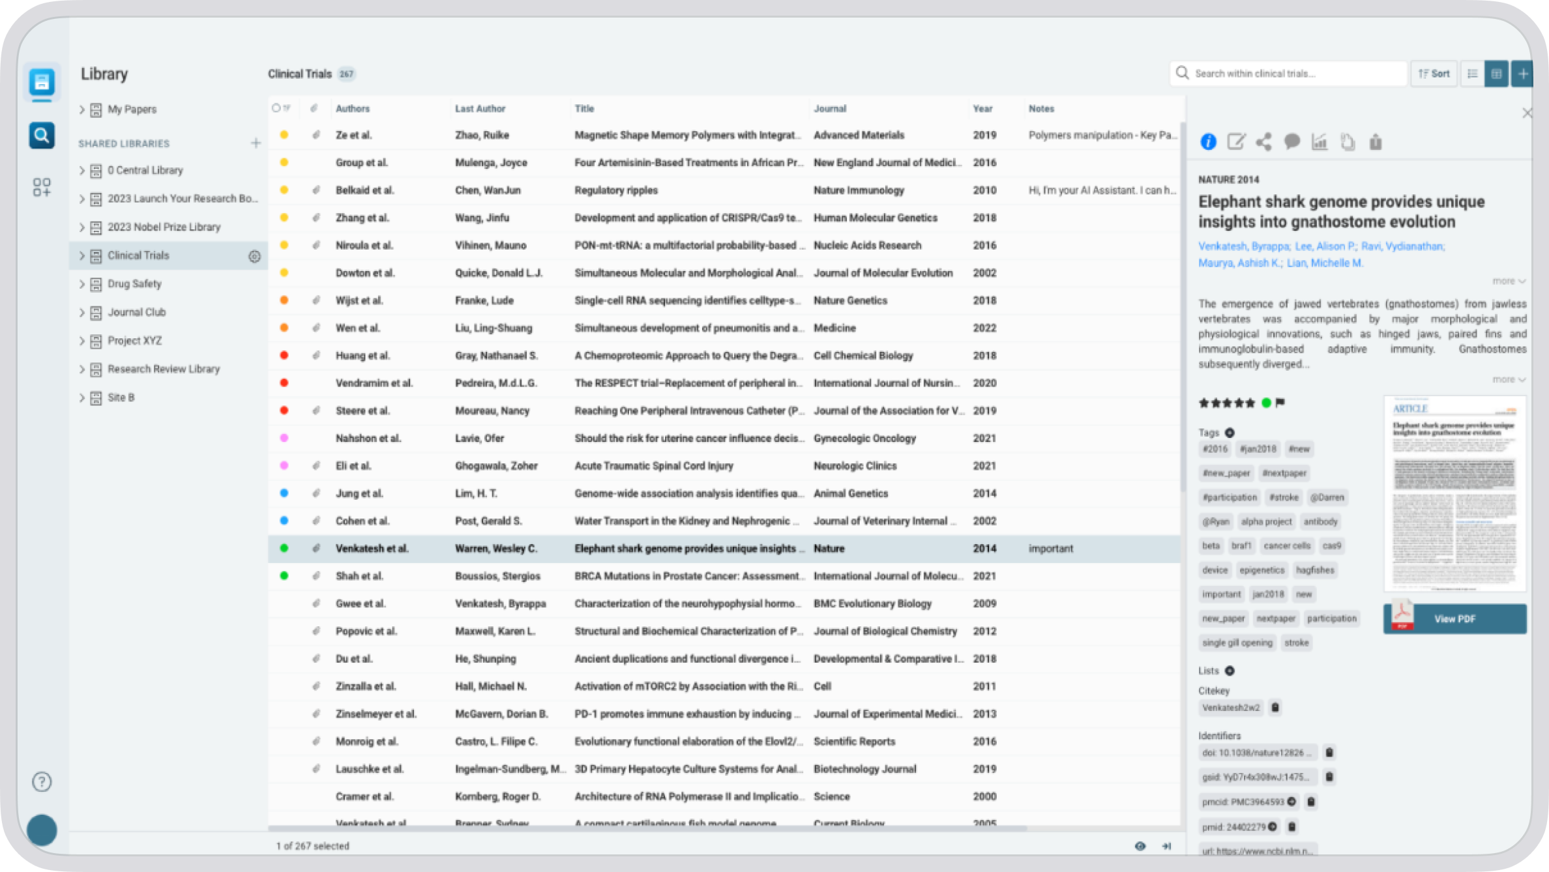This screenshot has height=872, width=1549.
Task: Add a new item with plus button
Action: (x=1523, y=74)
